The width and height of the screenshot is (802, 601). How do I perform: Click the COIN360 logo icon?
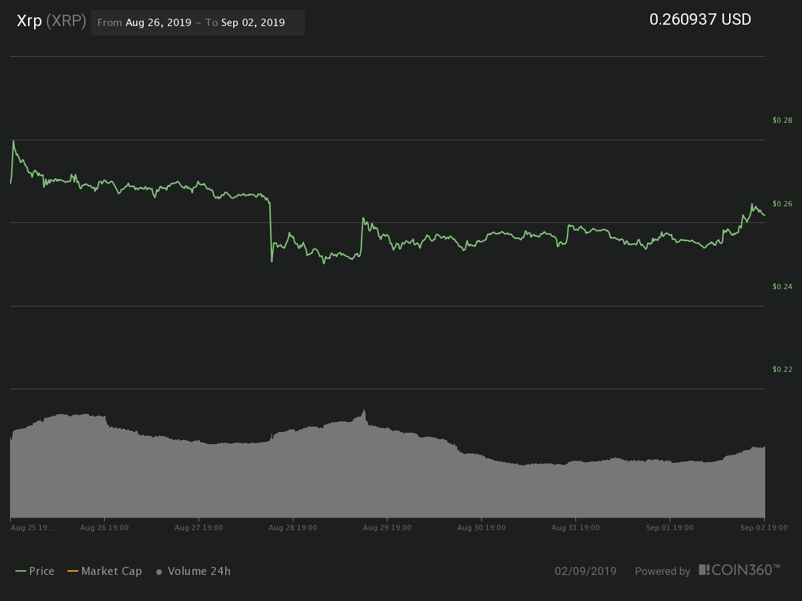[x=704, y=570]
